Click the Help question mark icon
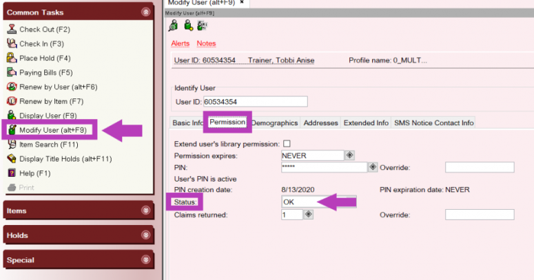The width and height of the screenshot is (534, 280). 12,173
